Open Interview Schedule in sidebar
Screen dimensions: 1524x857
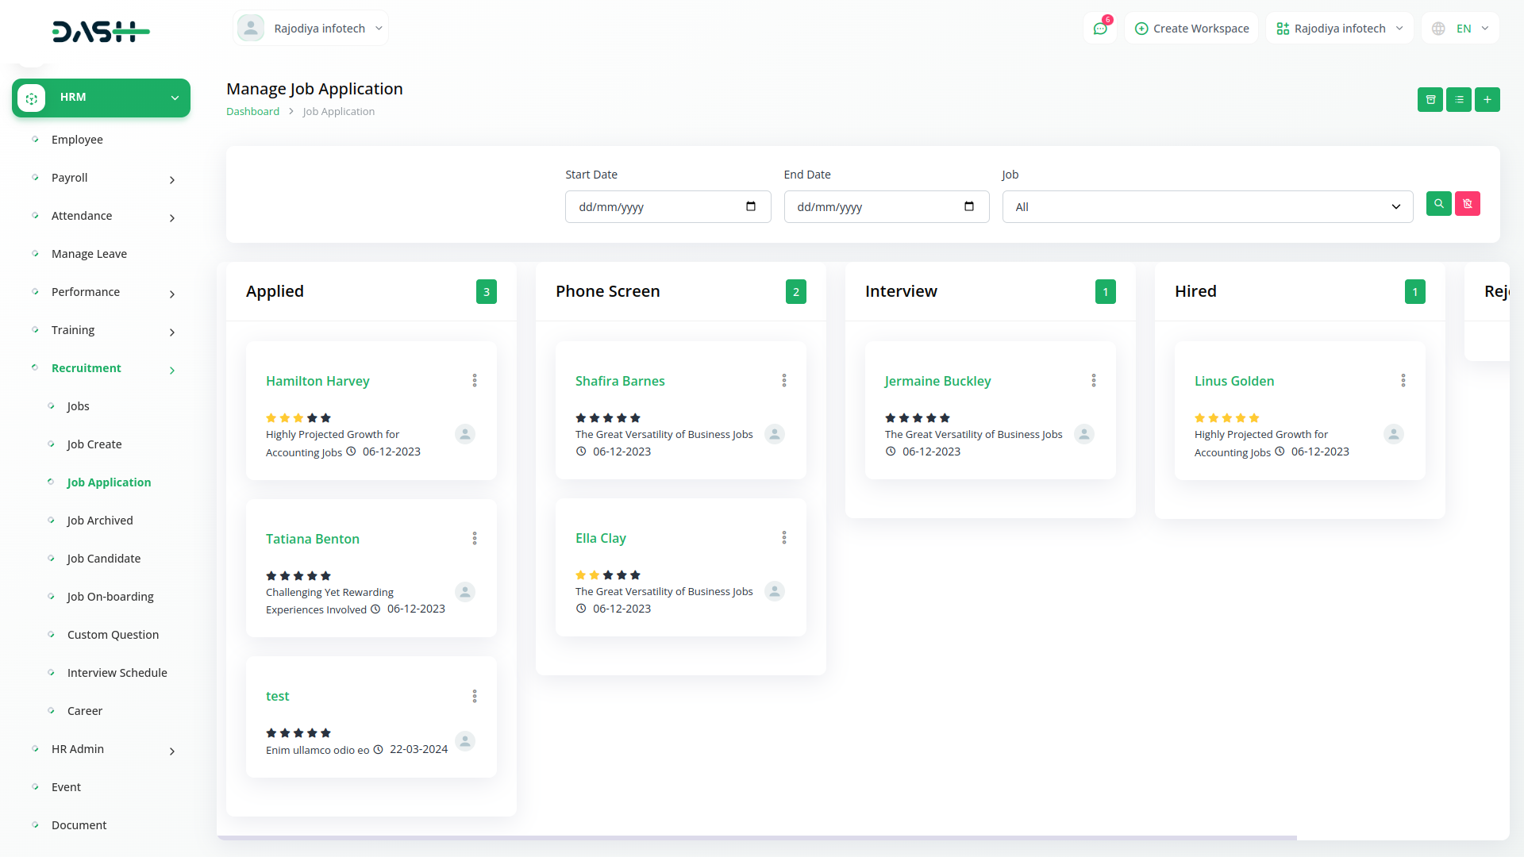tap(117, 673)
